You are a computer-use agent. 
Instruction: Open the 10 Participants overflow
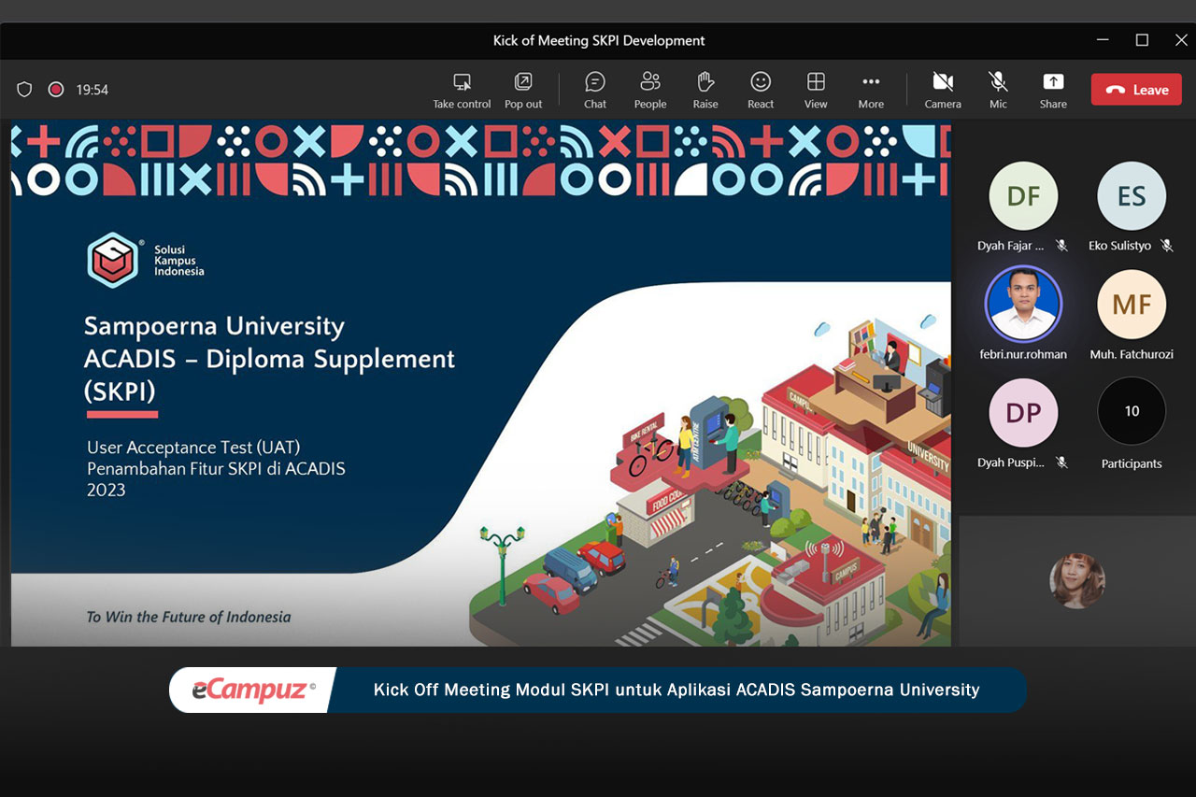coord(1132,411)
